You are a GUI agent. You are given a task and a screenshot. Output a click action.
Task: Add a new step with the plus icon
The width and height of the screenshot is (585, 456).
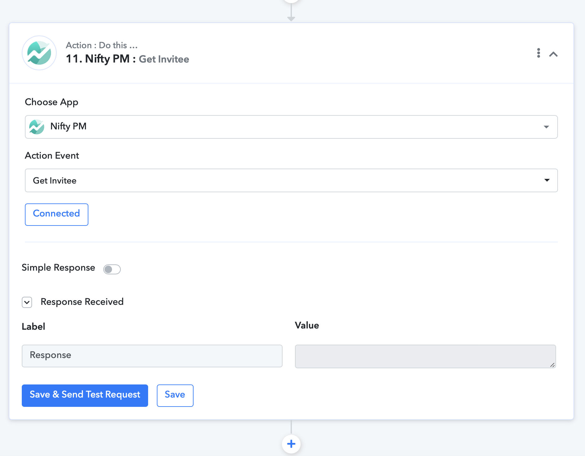pyautogui.click(x=291, y=444)
